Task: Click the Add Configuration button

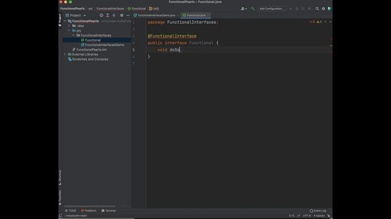Action: 271,9
